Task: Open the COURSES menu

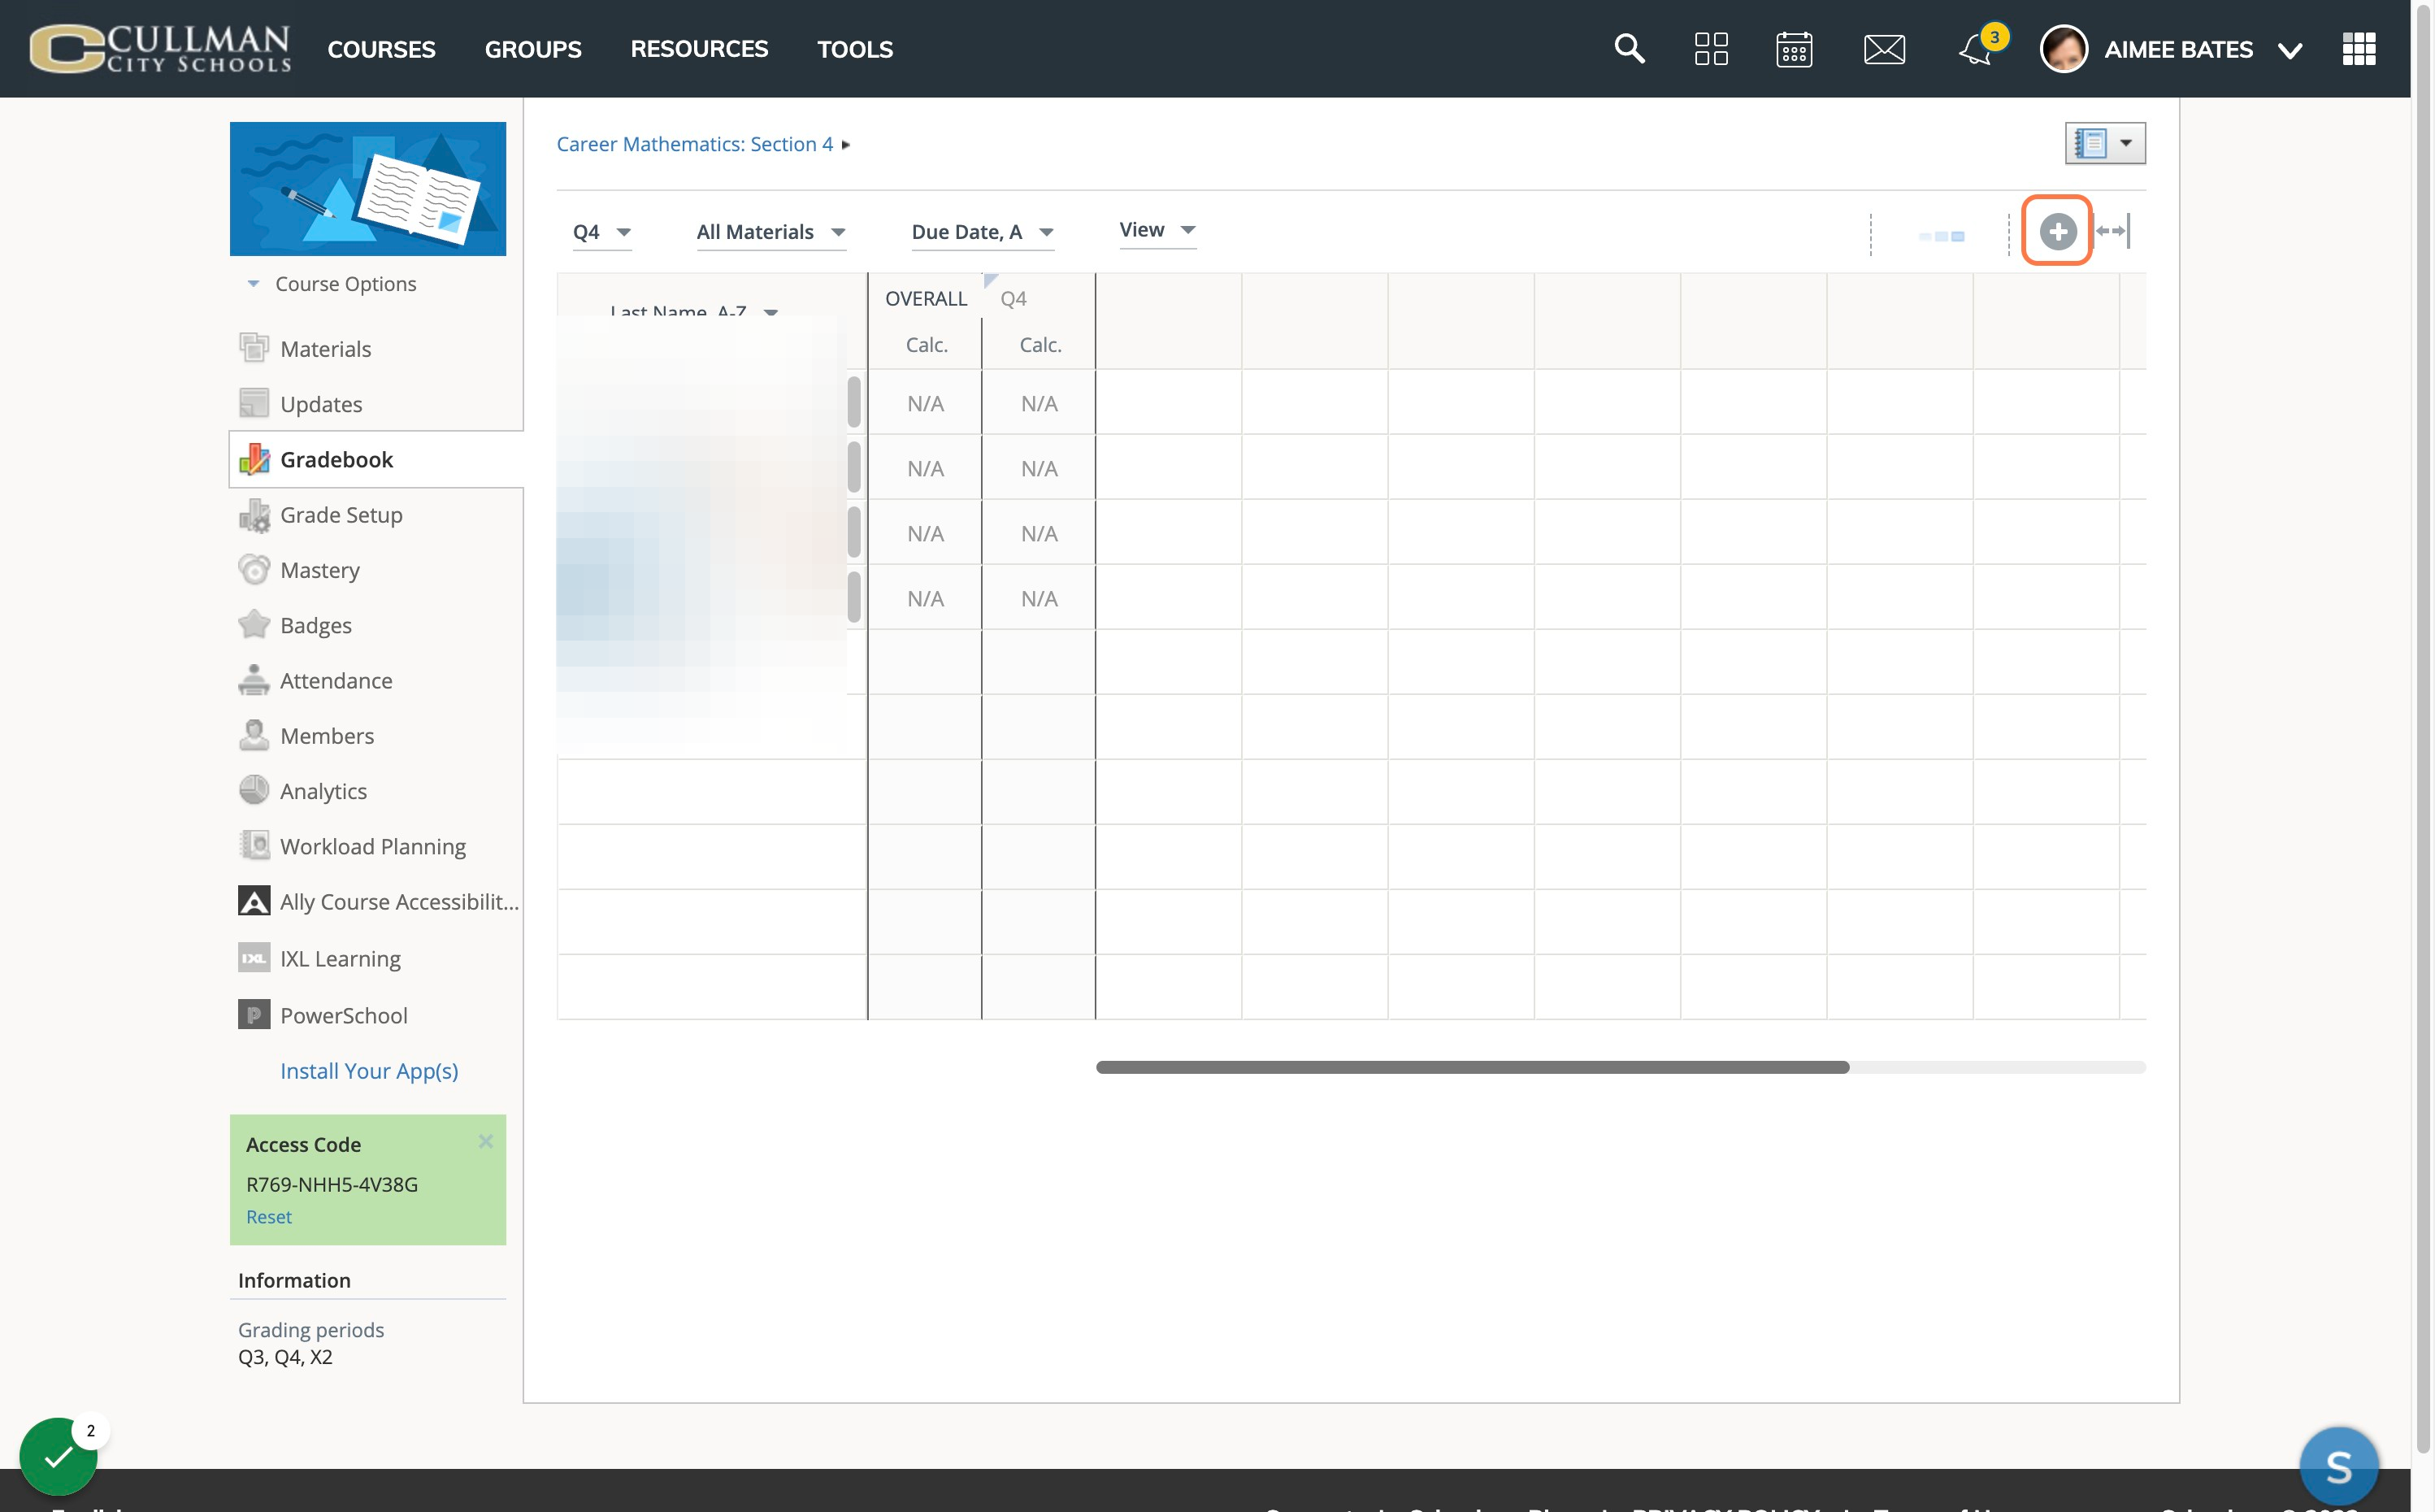Action: click(x=382, y=49)
